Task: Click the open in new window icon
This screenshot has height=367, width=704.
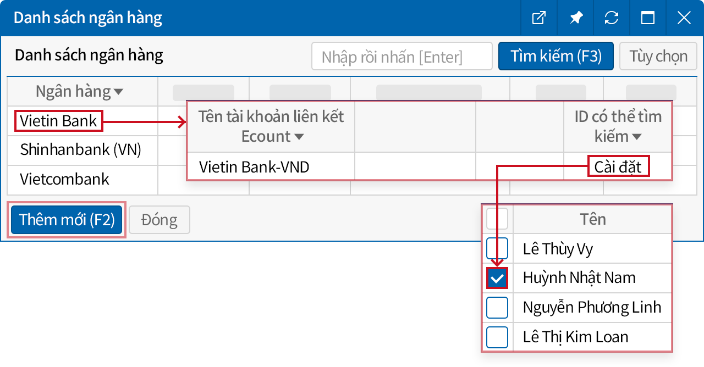Action: pos(539,18)
